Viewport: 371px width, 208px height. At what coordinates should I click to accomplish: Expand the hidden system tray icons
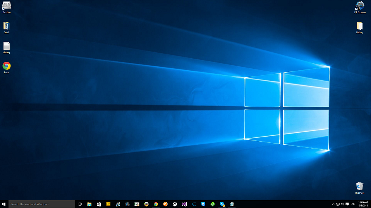point(333,204)
